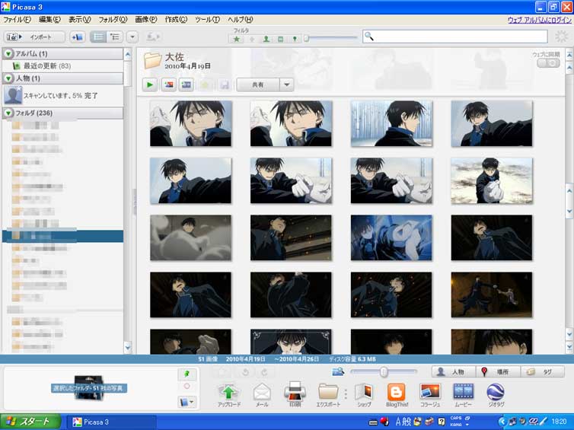Select the first thumbnail in the top row
574x430 pixels.
[191, 124]
